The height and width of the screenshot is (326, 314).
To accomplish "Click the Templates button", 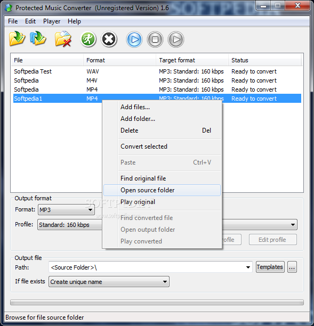I will (270, 267).
